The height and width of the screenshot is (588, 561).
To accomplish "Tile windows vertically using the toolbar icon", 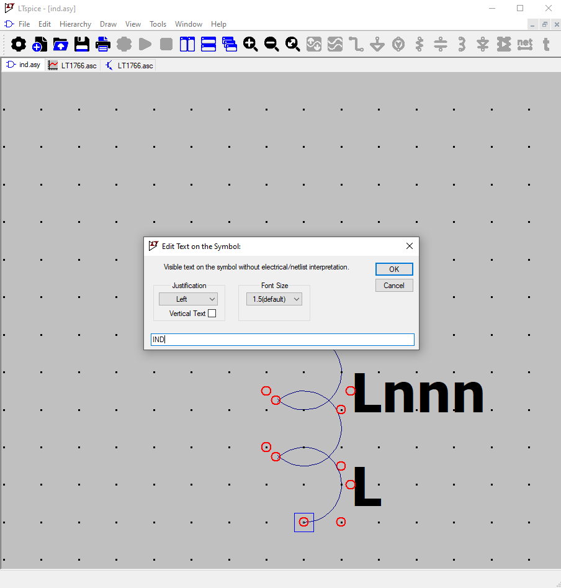I will click(x=187, y=44).
